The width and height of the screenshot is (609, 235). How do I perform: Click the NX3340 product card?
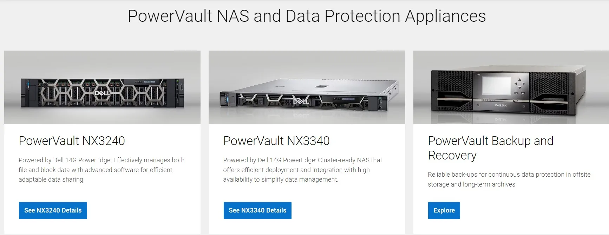(307, 141)
